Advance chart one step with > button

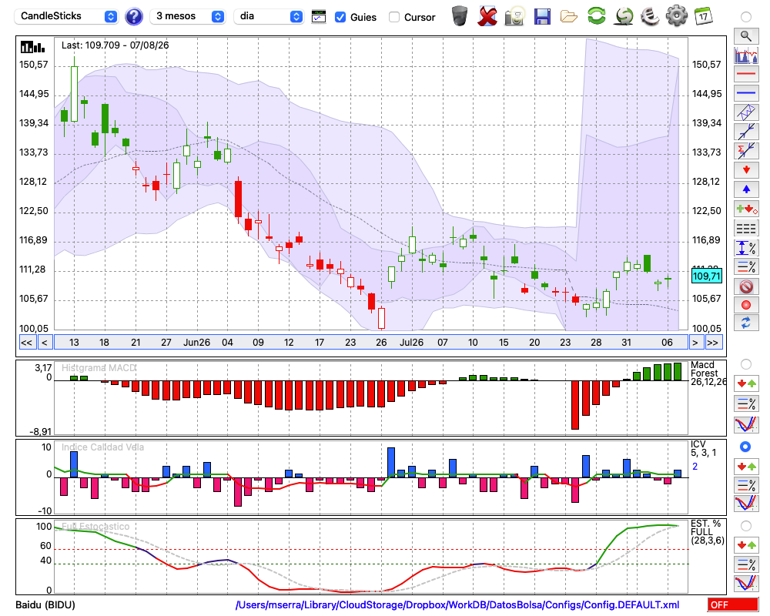tap(695, 343)
